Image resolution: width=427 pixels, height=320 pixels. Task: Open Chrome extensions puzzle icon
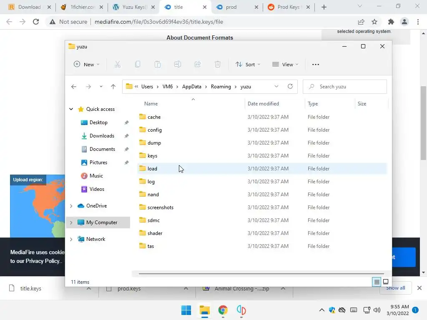391,22
